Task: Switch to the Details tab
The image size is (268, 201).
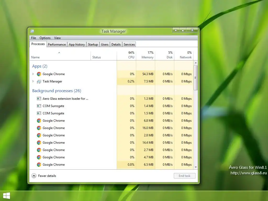Action: (116, 44)
